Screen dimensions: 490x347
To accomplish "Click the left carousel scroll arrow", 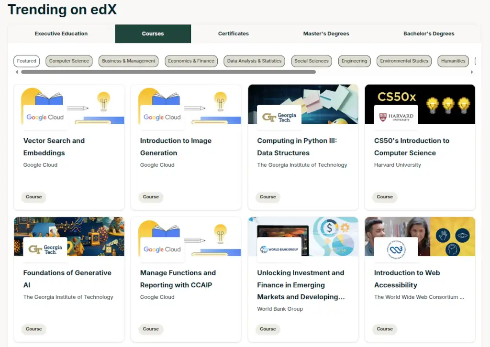I will coord(16,72).
